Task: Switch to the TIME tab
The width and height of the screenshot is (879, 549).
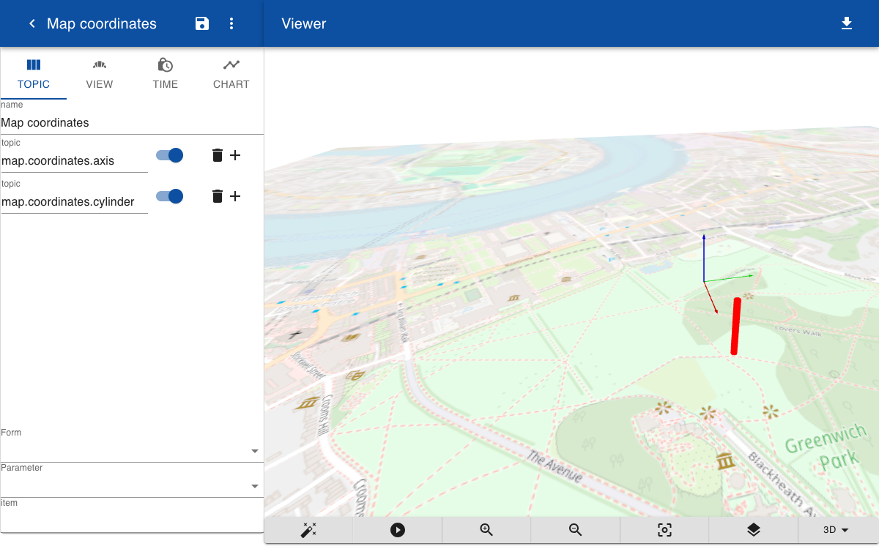Action: (166, 73)
